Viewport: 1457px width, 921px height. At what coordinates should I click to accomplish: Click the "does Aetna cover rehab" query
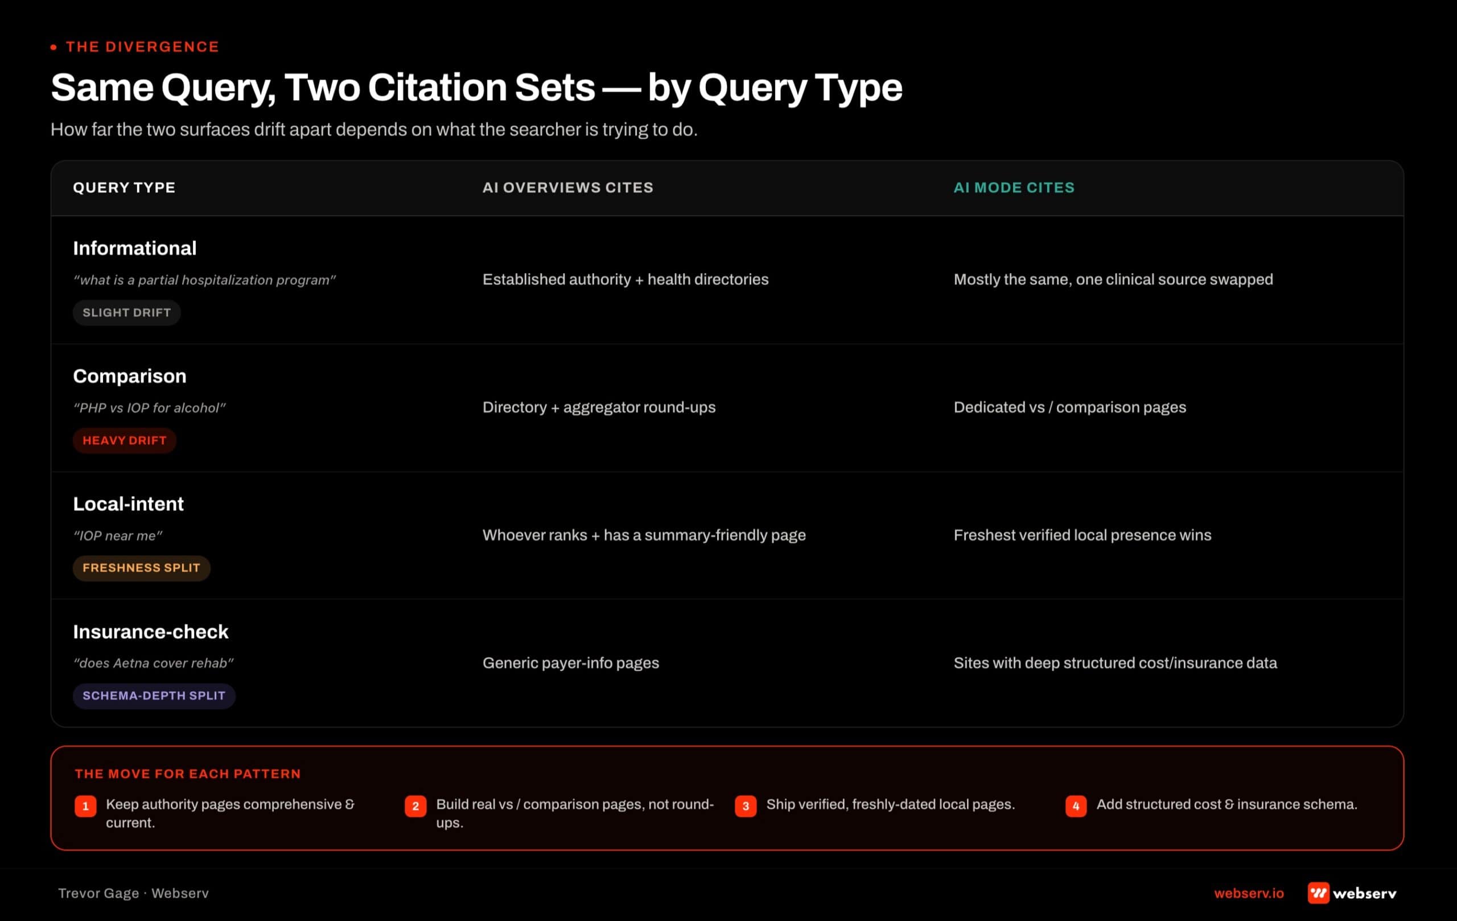[x=154, y=663]
